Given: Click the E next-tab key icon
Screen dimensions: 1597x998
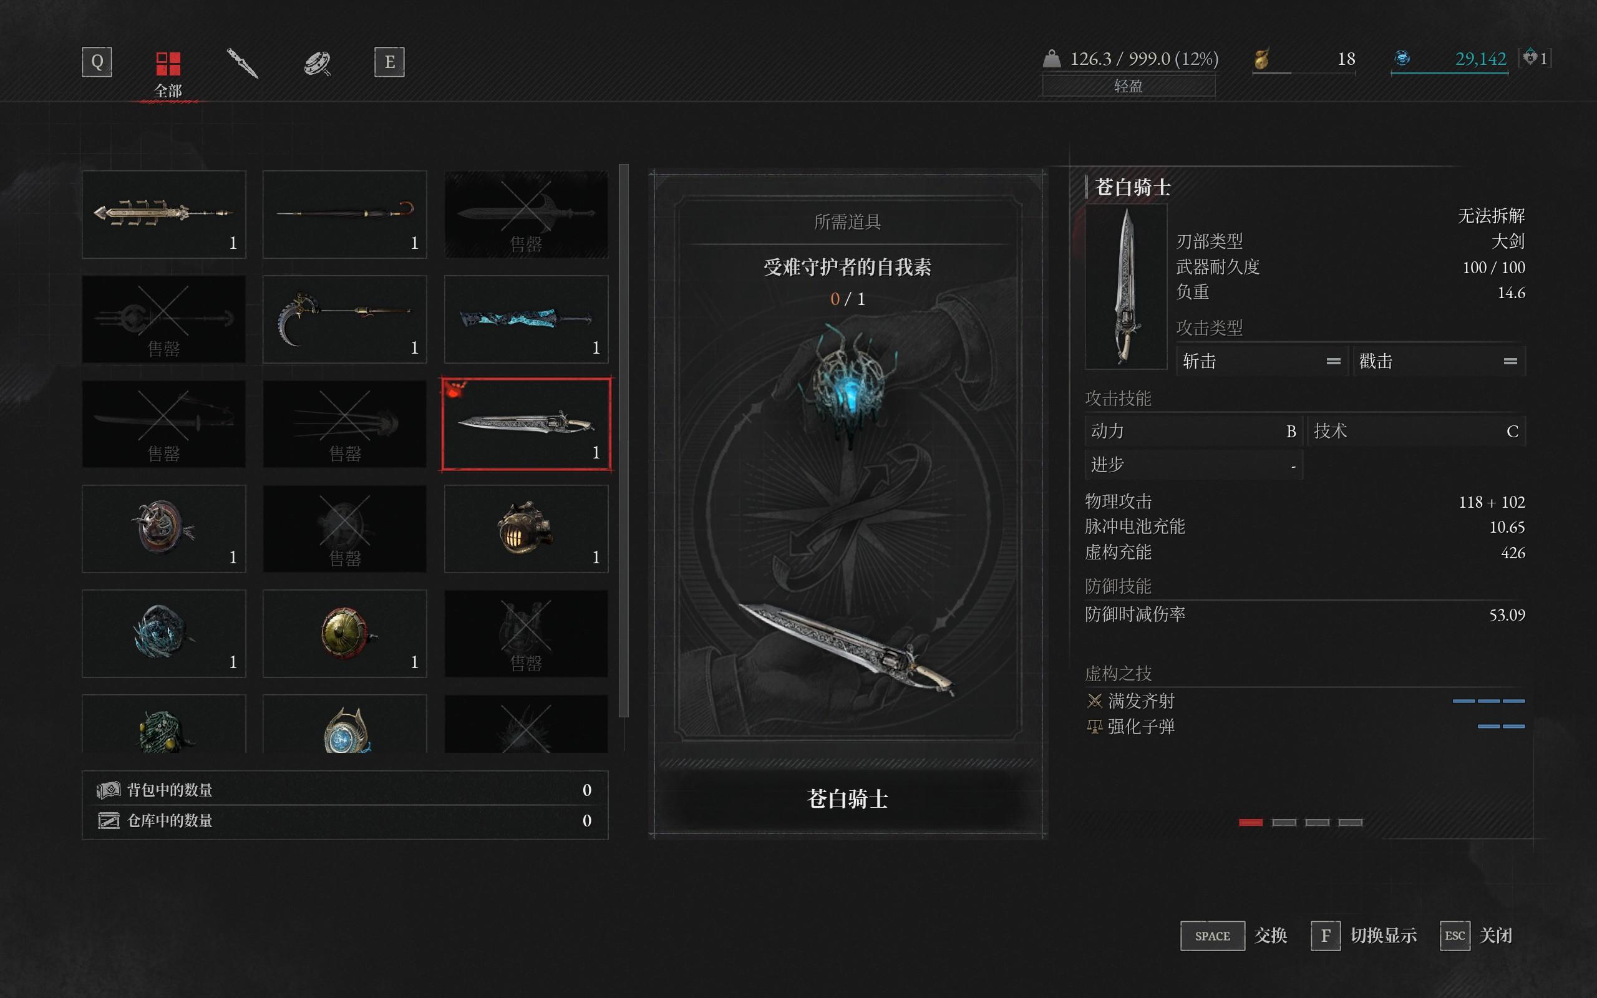Looking at the screenshot, I should coord(389,62).
